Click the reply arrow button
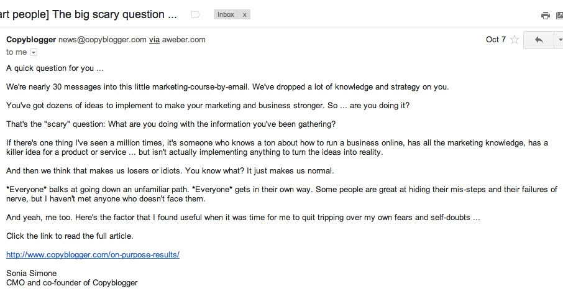 [x=539, y=40]
